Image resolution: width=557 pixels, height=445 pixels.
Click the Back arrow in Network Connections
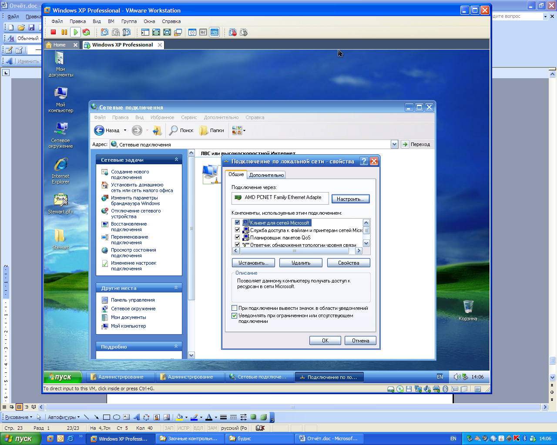(x=99, y=130)
